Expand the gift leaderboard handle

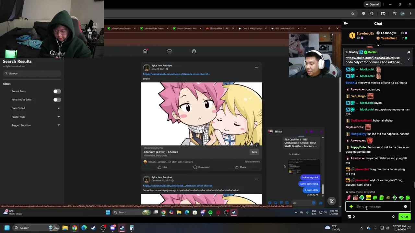click(378, 44)
